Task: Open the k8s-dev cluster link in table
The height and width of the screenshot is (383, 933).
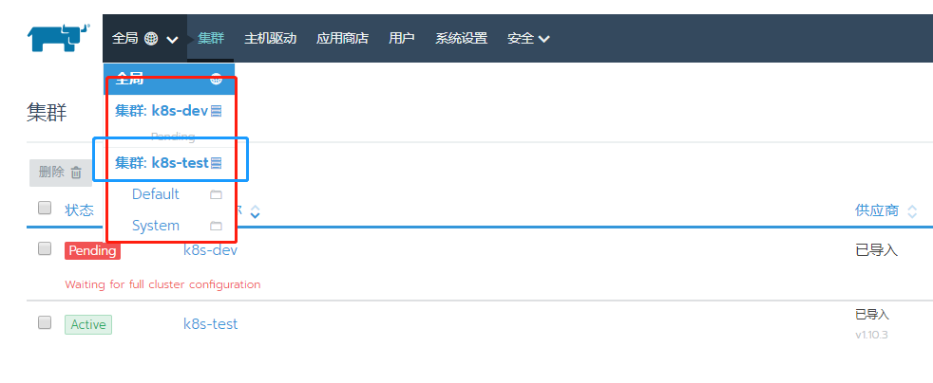Action: 211,250
